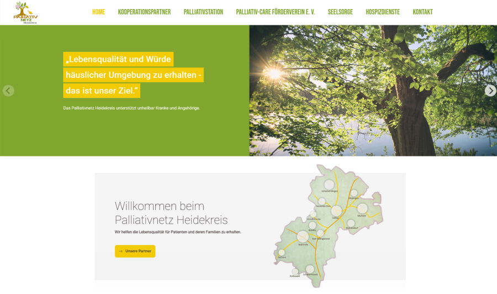Select the Bispingen marker on map

tap(353, 193)
